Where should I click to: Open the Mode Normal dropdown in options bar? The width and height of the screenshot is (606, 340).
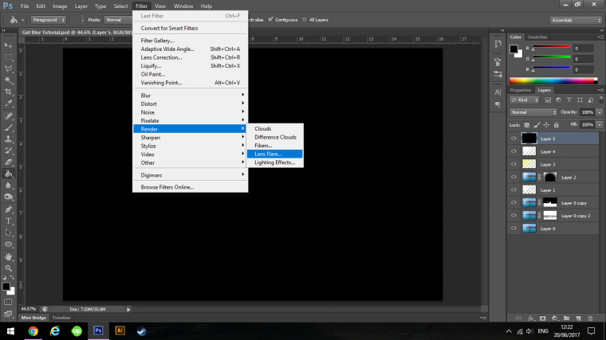point(118,20)
